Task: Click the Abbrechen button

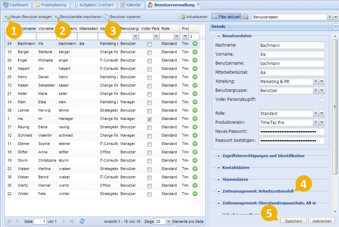Action: (322, 221)
